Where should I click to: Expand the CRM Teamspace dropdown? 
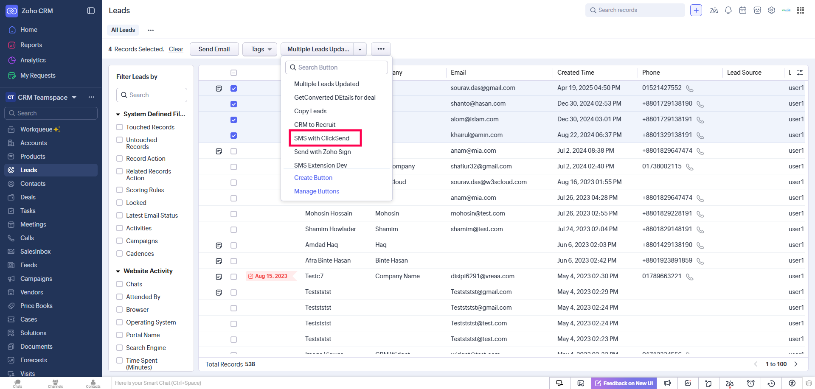(x=74, y=97)
